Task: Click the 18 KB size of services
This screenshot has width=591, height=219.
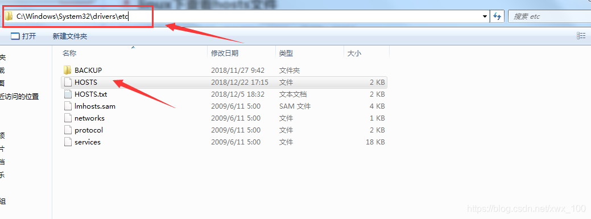Action: click(x=375, y=142)
